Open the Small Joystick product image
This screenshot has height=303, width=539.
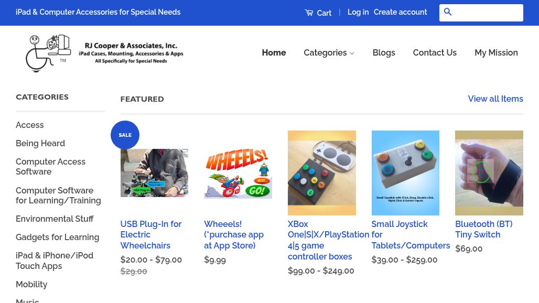pos(405,172)
